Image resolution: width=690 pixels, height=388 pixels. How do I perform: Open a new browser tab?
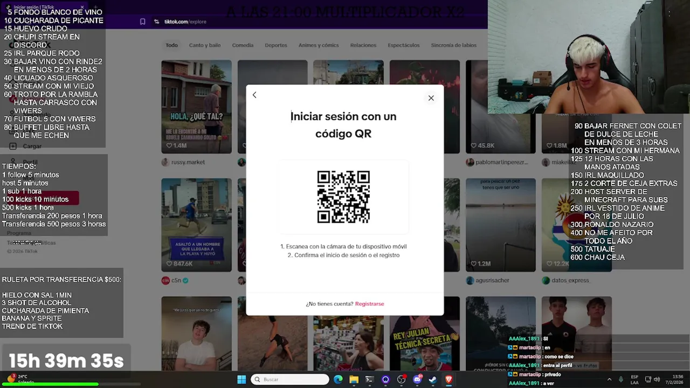pyautogui.click(x=96, y=8)
